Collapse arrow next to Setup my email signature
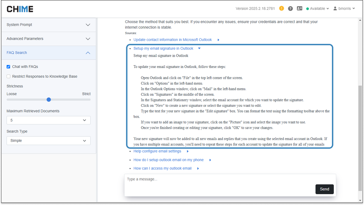Viewport: 364px width, 205px height. pos(199,48)
